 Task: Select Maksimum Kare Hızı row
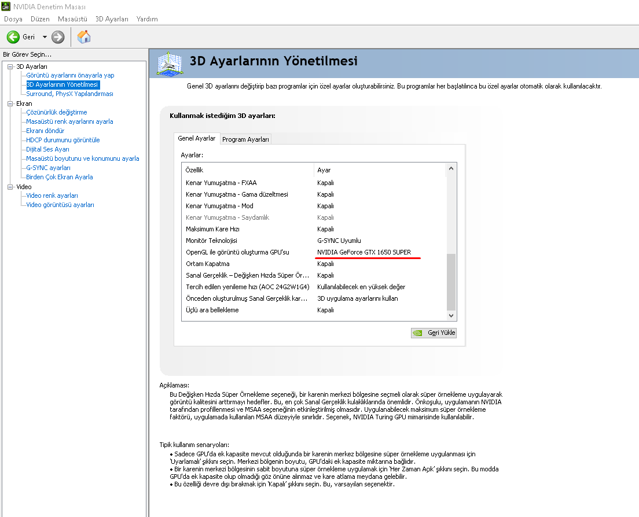tap(314, 229)
